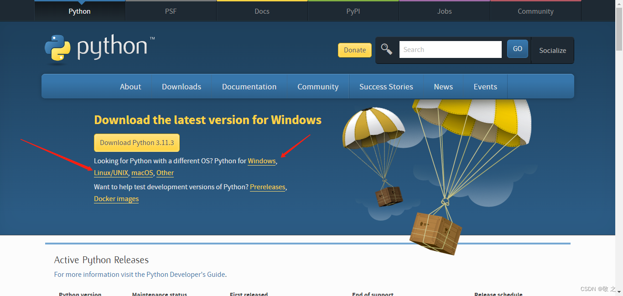
Task: Open the Socialize menu
Action: coord(553,50)
